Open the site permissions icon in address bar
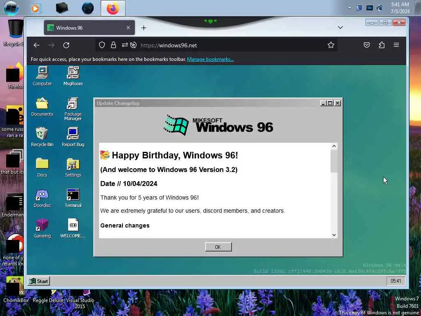This screenshot has width=421, height=316. (125, 45)
